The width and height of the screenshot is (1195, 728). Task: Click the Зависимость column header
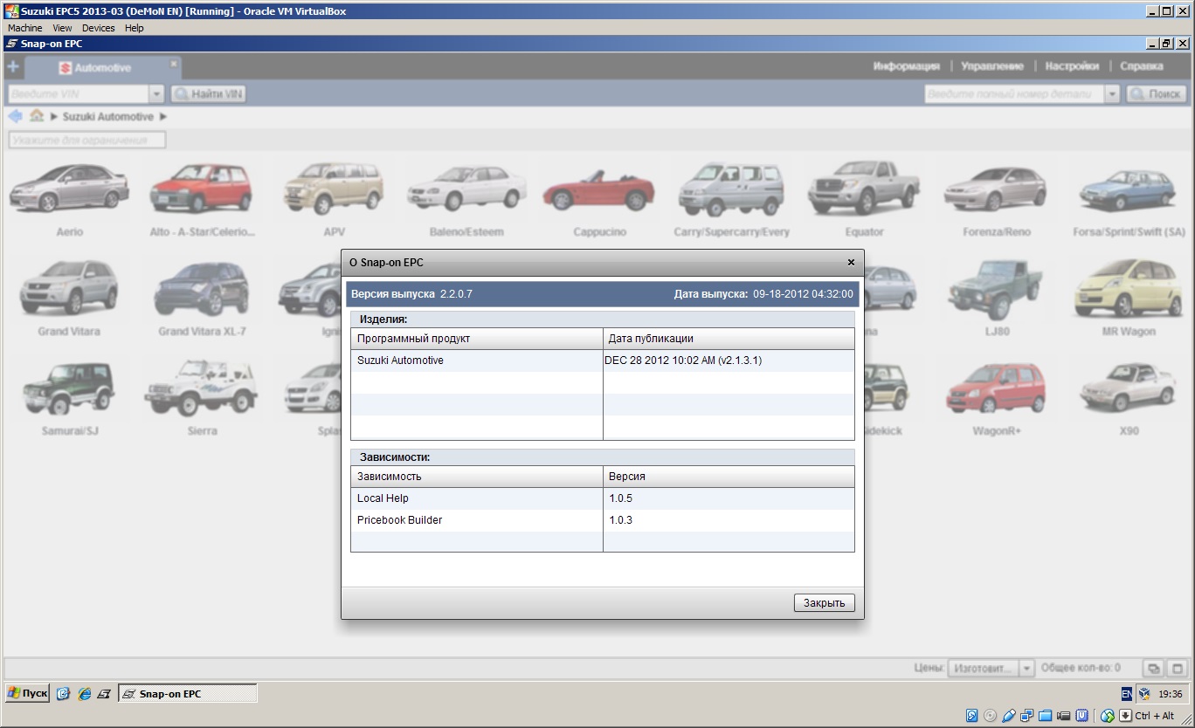[476, 477]
